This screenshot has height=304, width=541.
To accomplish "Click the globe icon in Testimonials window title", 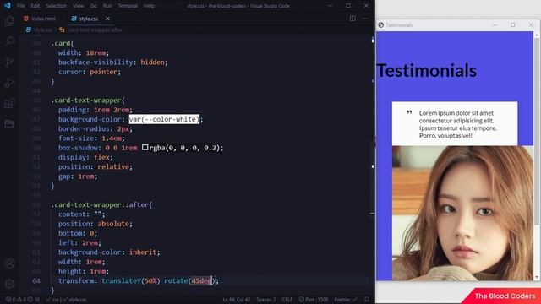I will coord(381,24).
